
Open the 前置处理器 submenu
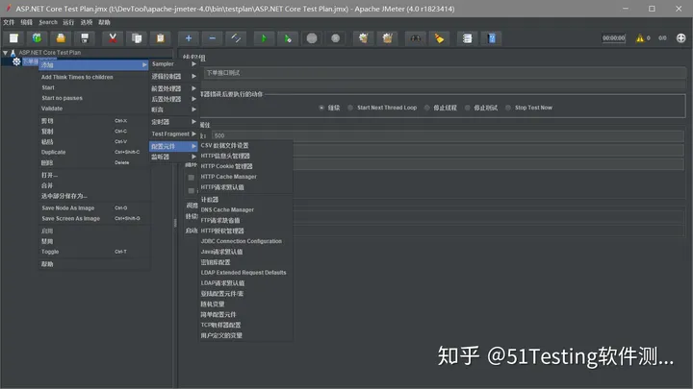pyautogui.click(x=173, y=88)
